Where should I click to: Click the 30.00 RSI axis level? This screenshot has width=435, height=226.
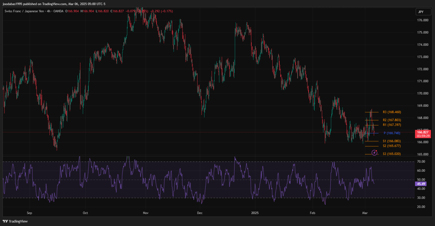point(421,198)
